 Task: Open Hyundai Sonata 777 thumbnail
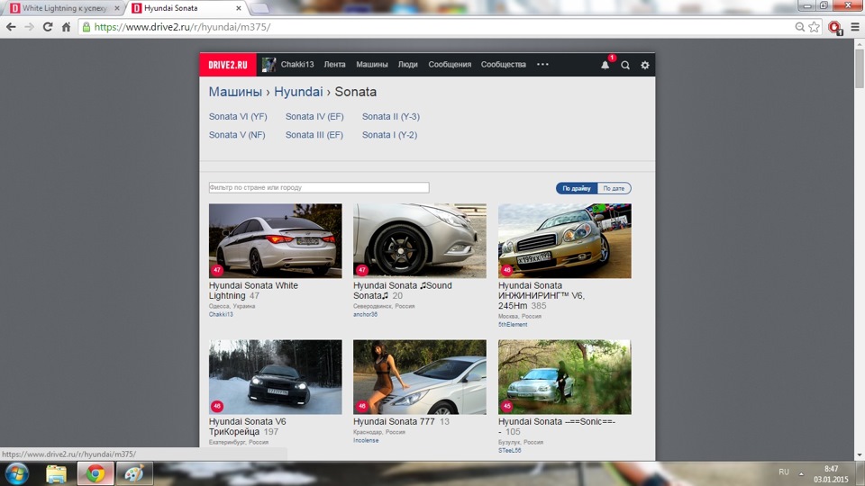(x=420, y=377)
